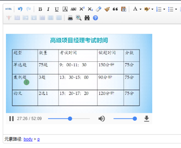This screenshot has height=148, width=181.
Task: Clear formatting with eraser tool
Action: [99, 9]
